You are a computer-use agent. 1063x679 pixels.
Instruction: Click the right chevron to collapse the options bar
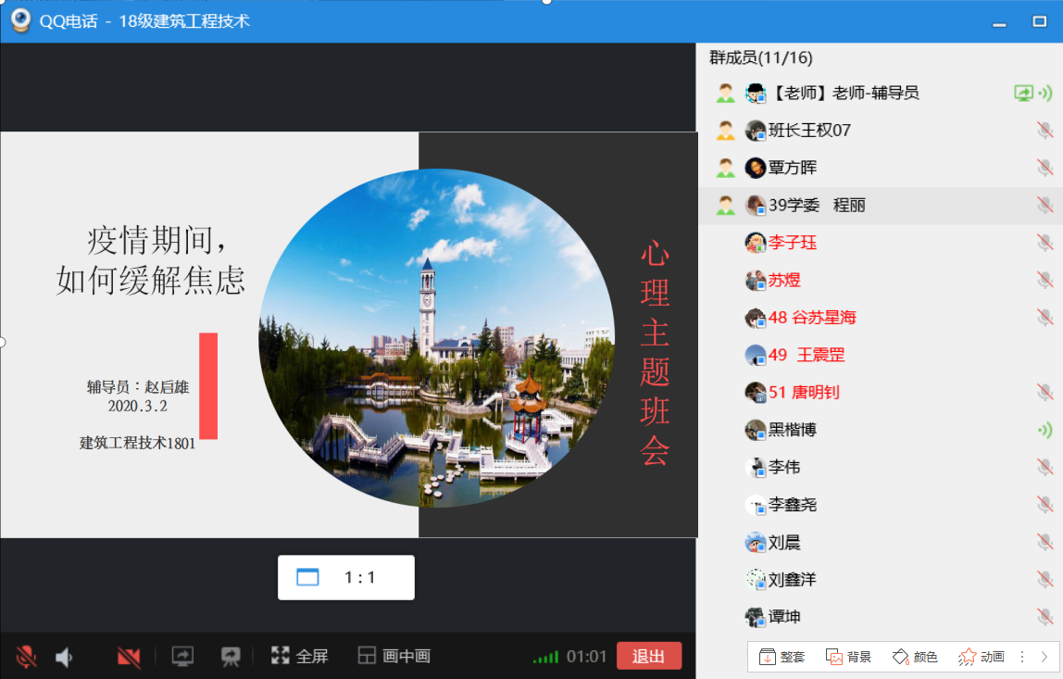pyautogui.click(x=1045, y=657)
